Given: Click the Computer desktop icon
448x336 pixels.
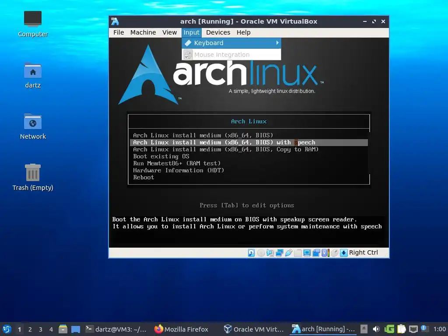Looking at the screenshot, I should click(32, 24).
